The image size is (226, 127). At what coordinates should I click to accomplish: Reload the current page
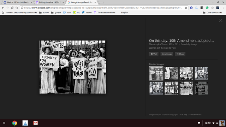pyautogui.click(x=12, y=8)
